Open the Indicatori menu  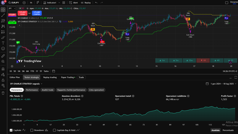click(x=50, y=3)
